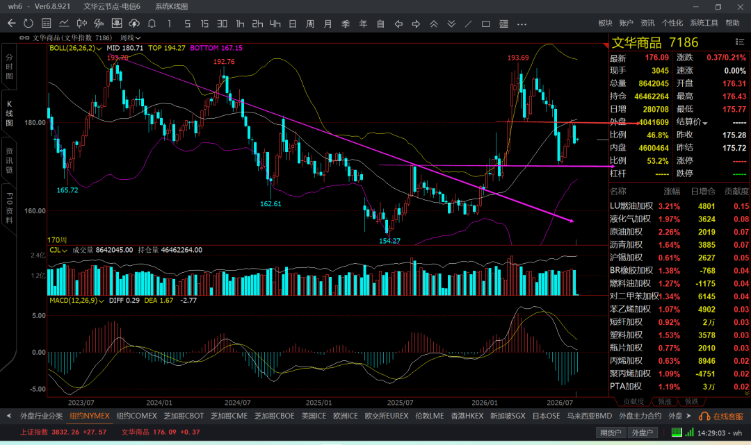Click the double up chevron icon
This screenshot has height=445, width=751.
click(x=433, y=24)
